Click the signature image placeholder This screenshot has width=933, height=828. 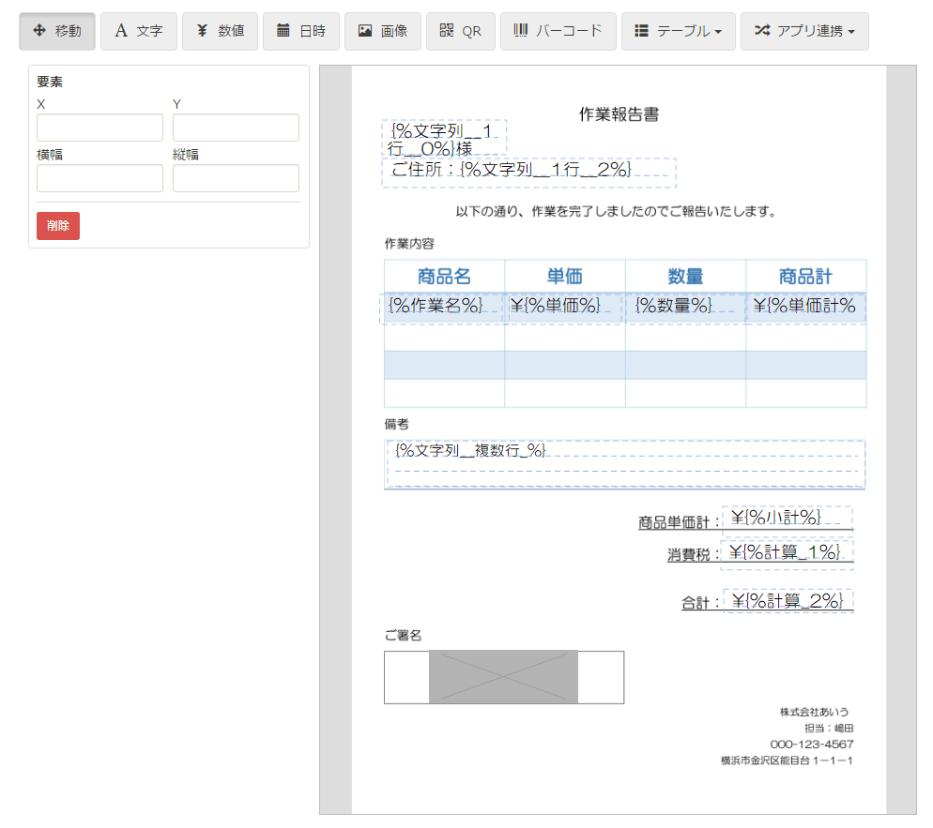(503, 677)
